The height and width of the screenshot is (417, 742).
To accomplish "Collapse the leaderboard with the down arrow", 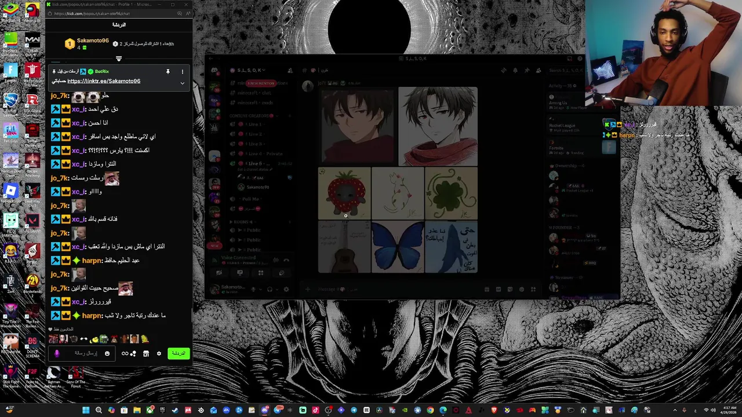I will [119, 58].
